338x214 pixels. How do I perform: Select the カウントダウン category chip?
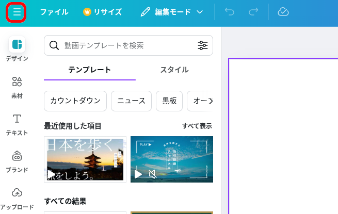(x=75, y=101)
